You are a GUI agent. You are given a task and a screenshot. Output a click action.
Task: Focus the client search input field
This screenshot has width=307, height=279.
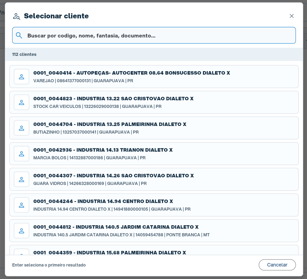[154, 35]
